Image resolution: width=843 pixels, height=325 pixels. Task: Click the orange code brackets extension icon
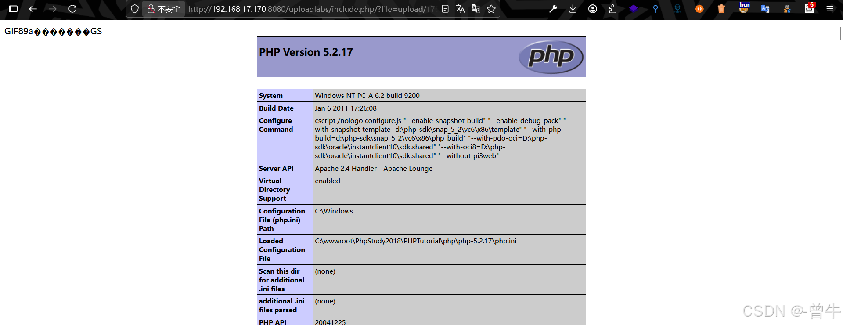click(x=699, y=9)
